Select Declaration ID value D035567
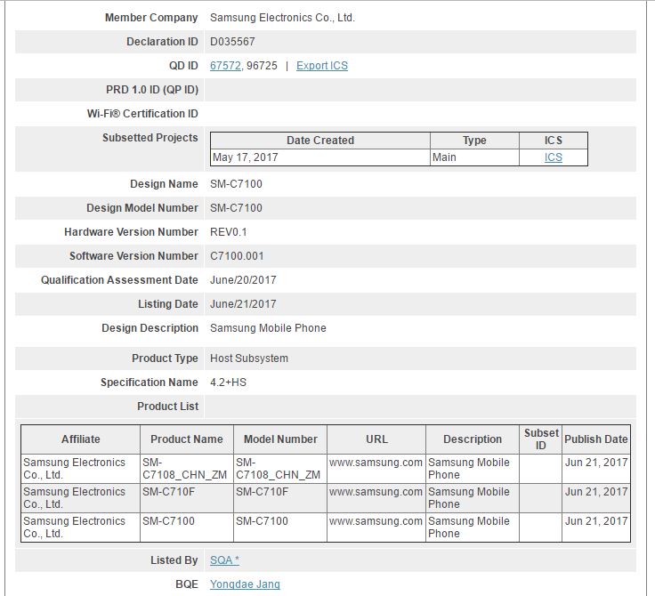 pos(232,42)
